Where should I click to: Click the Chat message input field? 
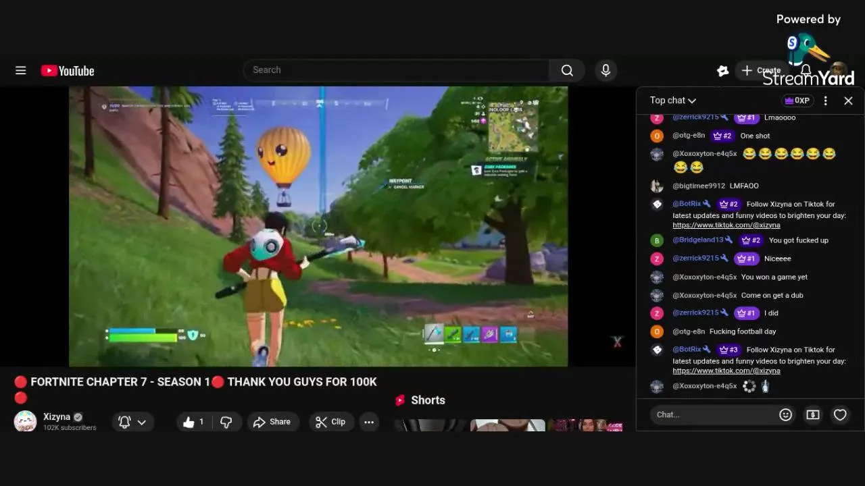pos(713,414)
